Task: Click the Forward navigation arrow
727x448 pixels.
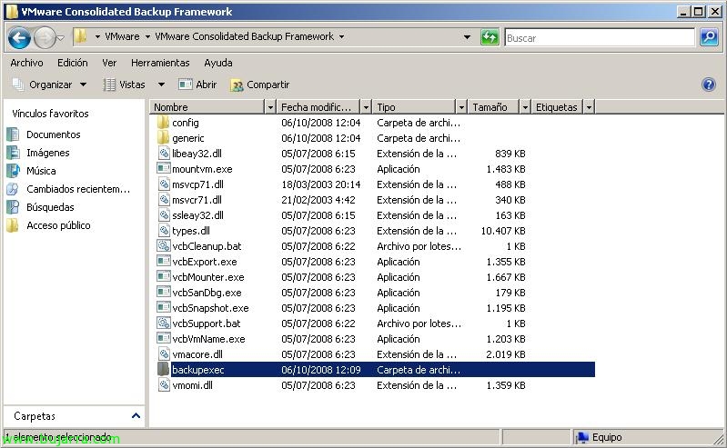Action: click(45, 38)
